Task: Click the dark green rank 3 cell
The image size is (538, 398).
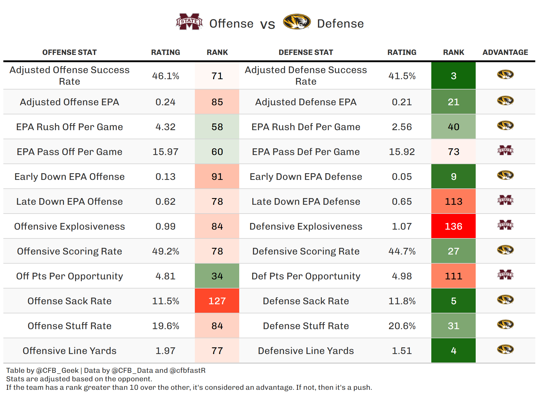Action: pos(453,76)
